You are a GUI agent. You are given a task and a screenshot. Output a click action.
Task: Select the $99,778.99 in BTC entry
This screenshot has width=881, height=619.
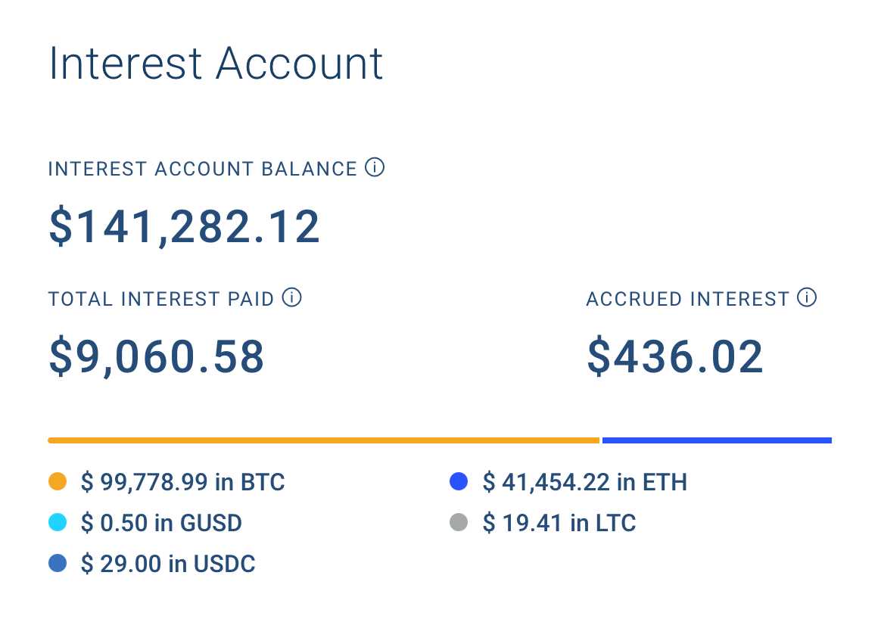click(182, 482)
